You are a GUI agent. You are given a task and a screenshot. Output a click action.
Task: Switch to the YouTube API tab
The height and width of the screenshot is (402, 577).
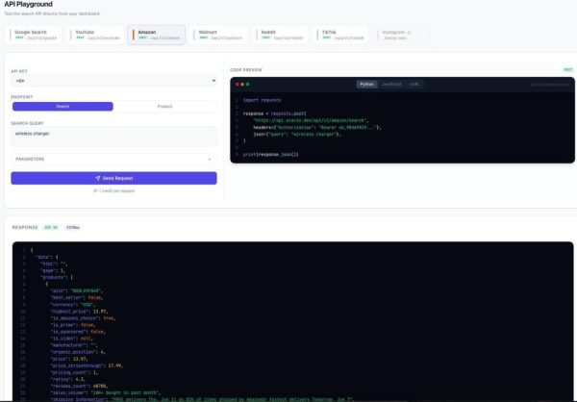pos(95,35)
